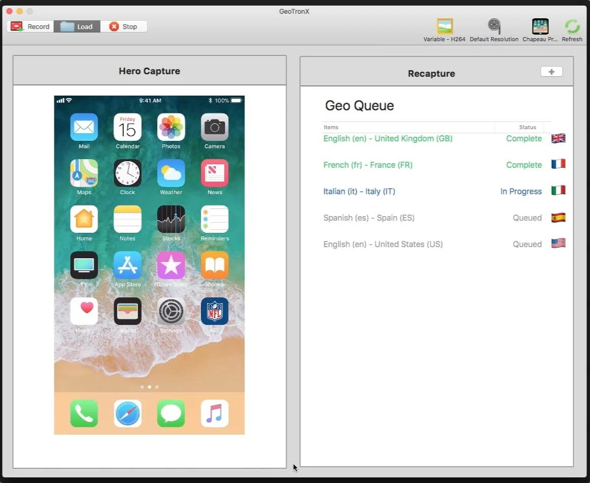Launch the Settings gear app icon
Image resolution: width=590 pixels, height=483 pixels.
tap(171, 311)
